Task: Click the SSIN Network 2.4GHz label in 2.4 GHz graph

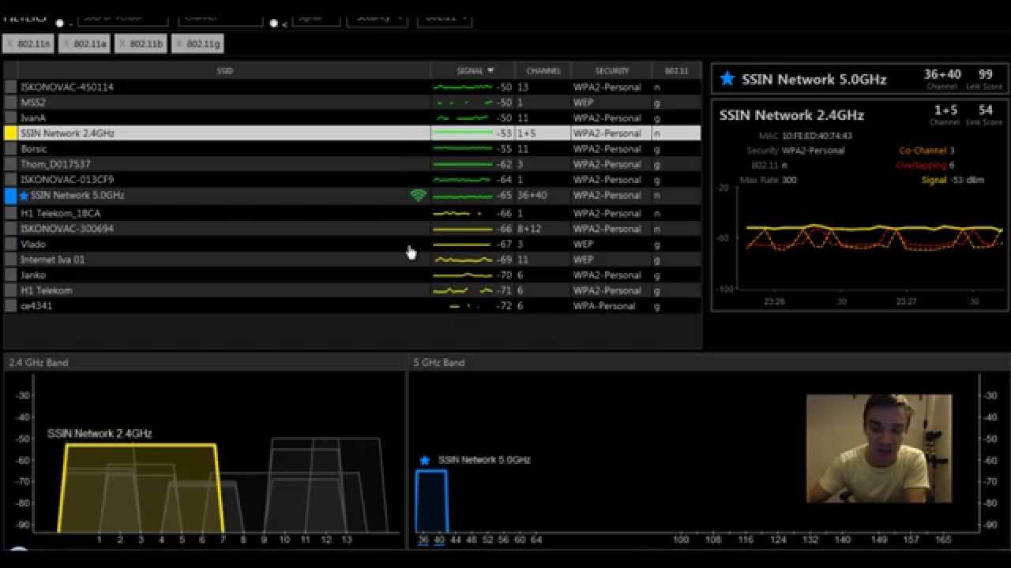Action: pos(100,434)
